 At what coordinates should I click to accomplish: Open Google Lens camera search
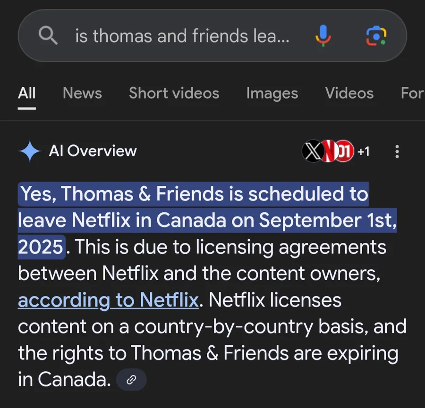(376, 36)
